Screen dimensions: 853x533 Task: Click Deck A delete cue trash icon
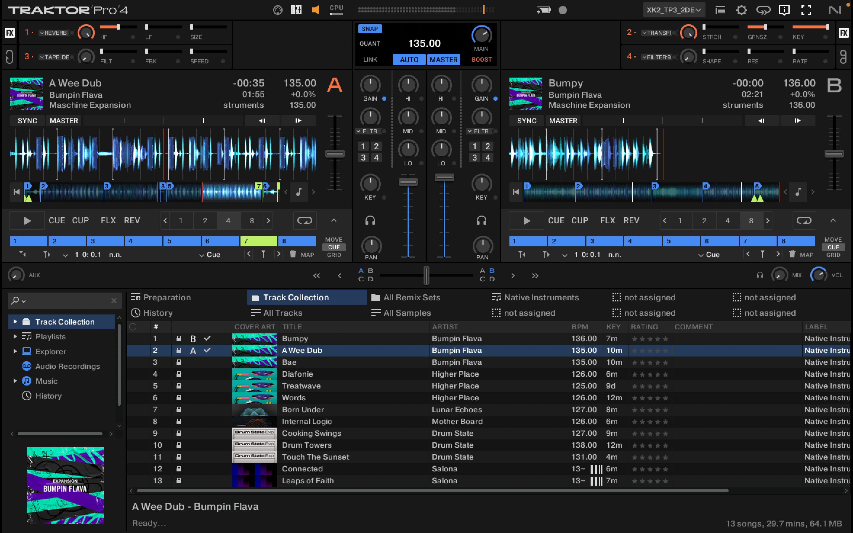[x=293, y=254]
